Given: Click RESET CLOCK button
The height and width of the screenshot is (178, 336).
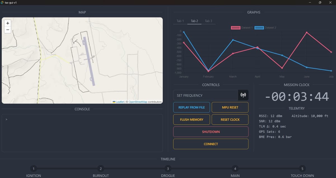Looking at the screenshot, I should [x=230, y=120].
